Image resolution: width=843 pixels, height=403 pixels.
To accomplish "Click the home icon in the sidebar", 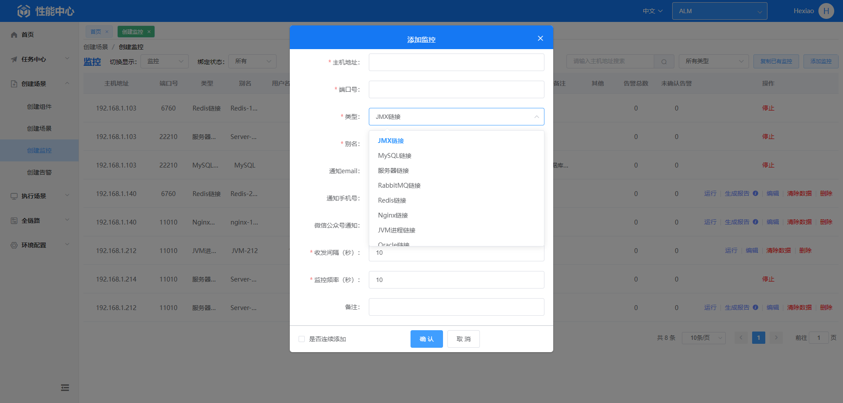I will pos(14,35).
